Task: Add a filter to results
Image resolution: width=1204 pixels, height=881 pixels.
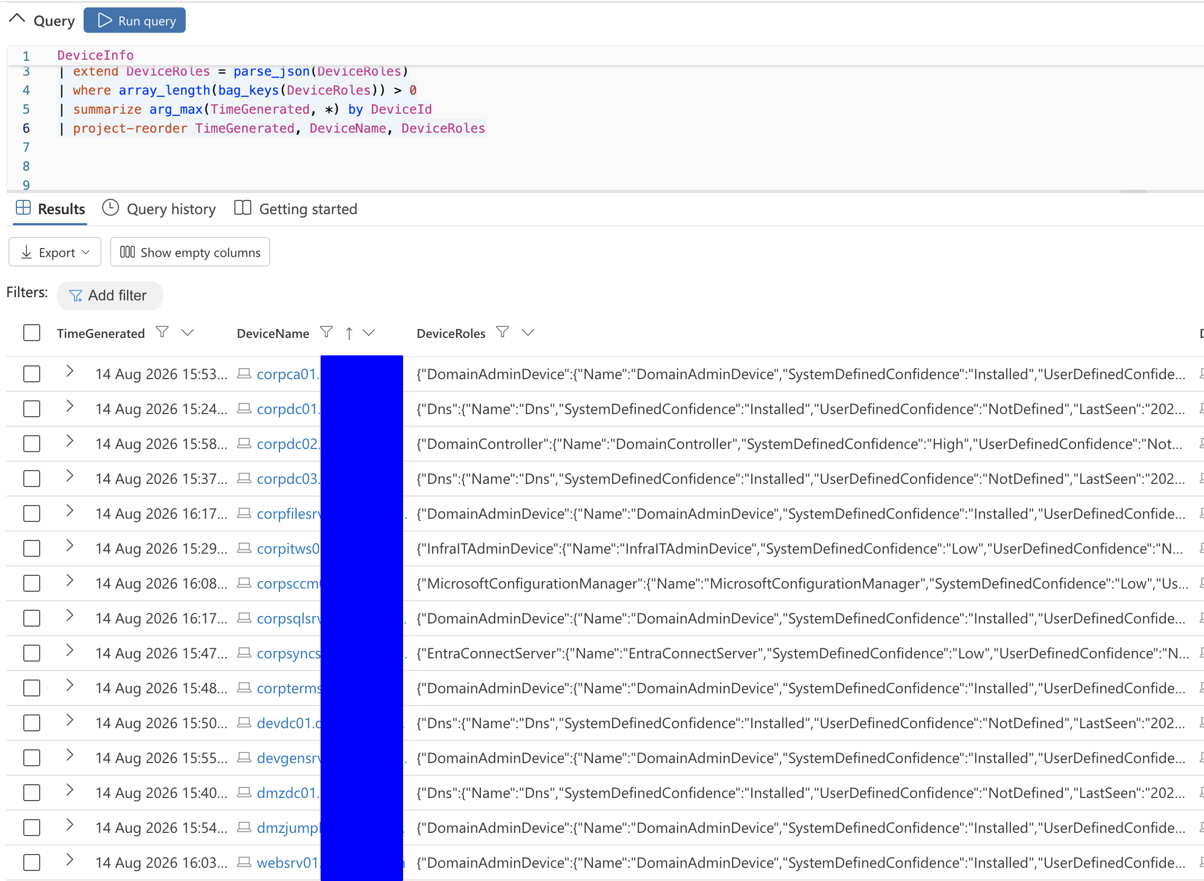Action: pos(110,296)
